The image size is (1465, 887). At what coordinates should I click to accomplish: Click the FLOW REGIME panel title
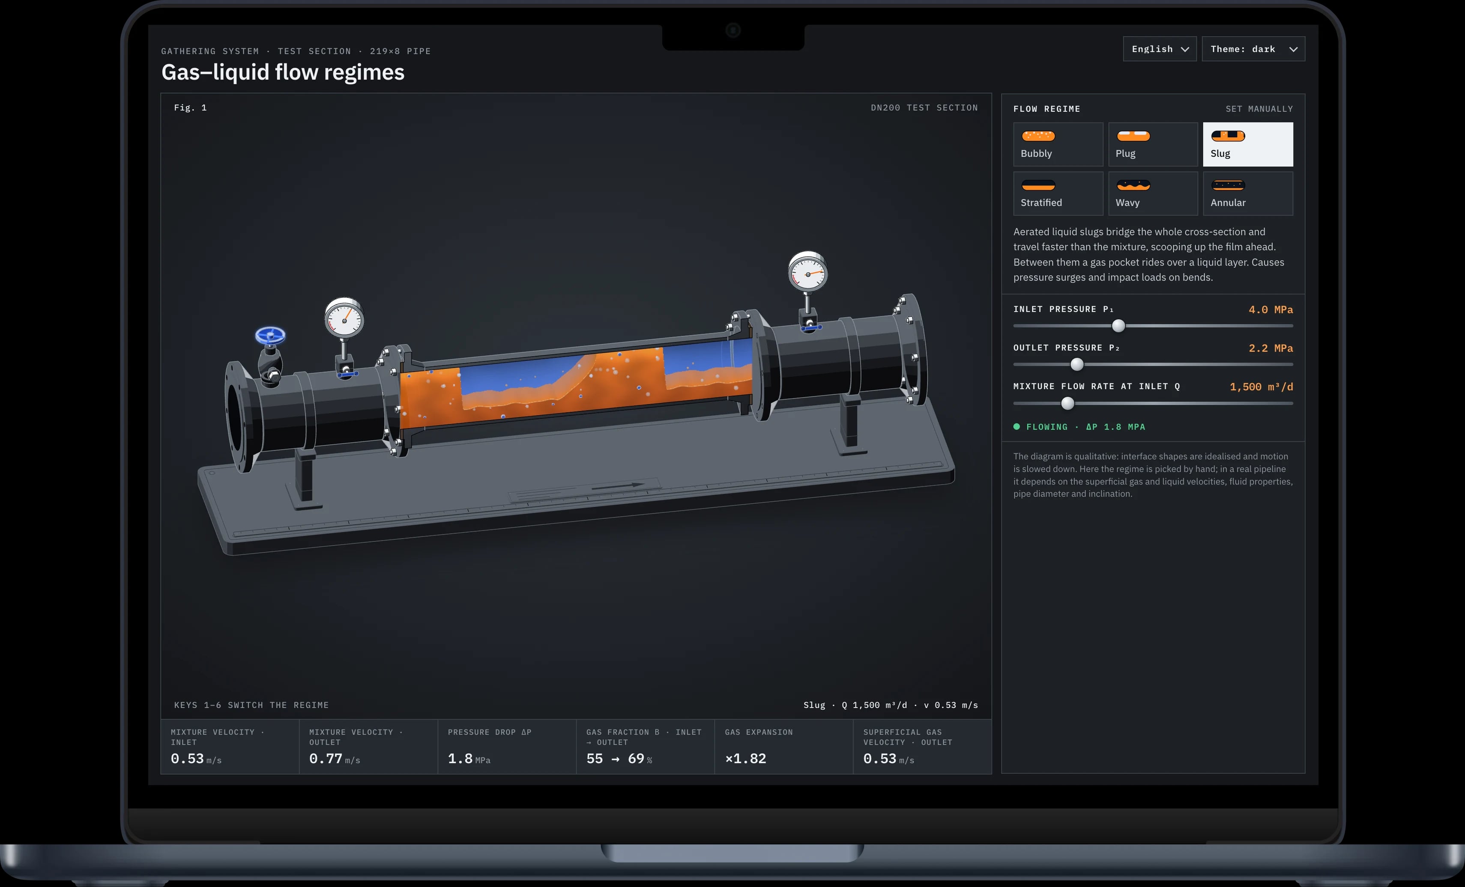1047,109
